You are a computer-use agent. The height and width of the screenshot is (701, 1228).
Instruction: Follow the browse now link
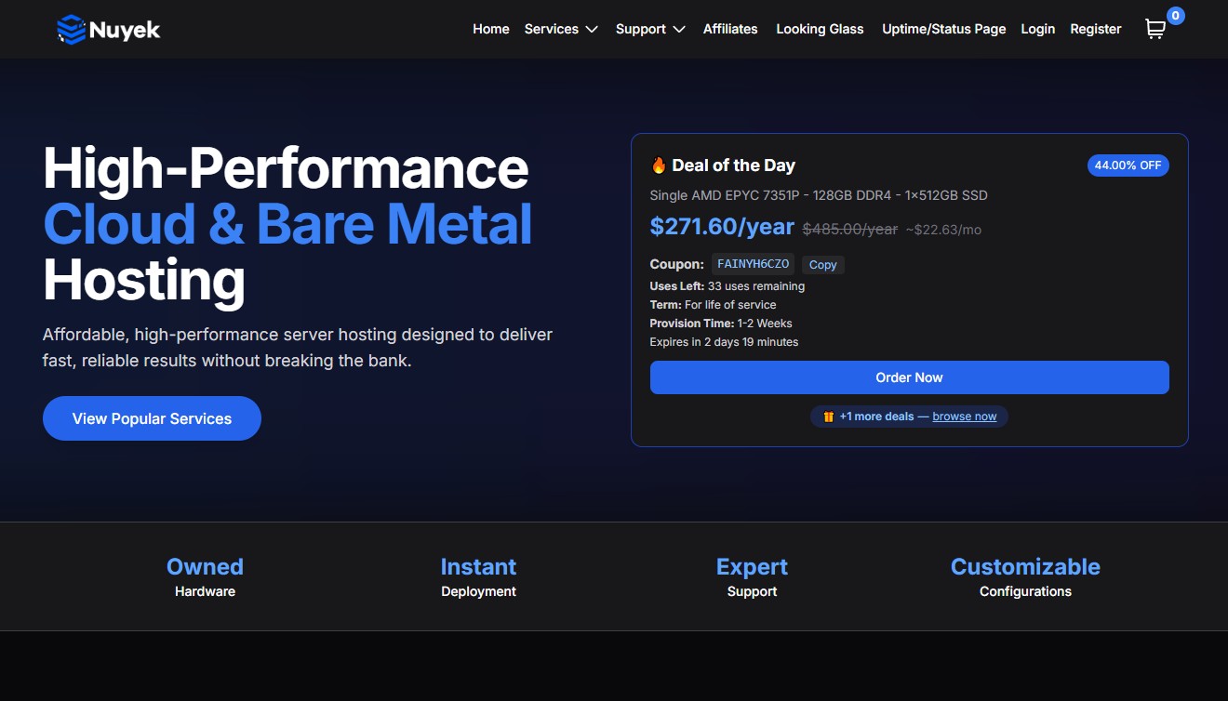[964, 417]
